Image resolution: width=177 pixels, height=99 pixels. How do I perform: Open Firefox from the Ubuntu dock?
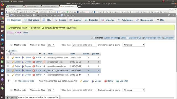tap(2, 5)
